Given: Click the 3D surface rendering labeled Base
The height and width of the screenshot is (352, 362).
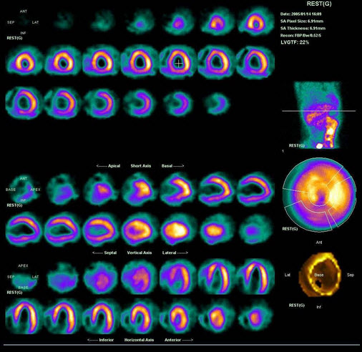Looking at the screenshot, I should pos(319,275).
